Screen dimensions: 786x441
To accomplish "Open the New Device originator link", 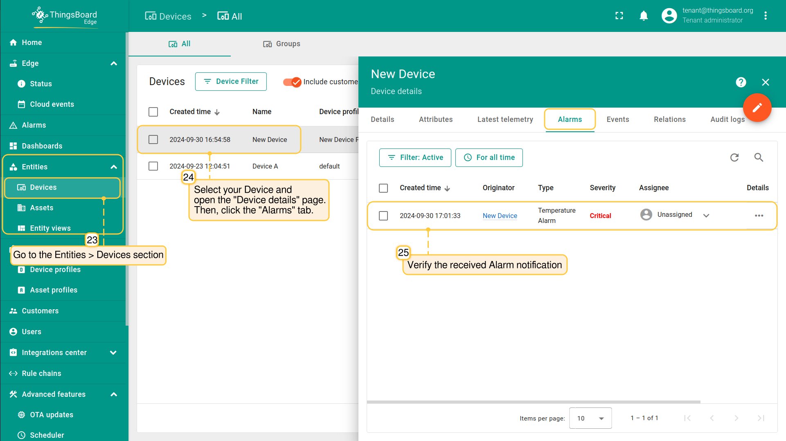I will (500, 216).
